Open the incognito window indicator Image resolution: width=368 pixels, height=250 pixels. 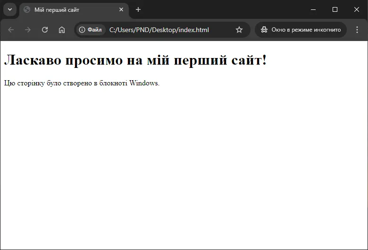(x=301, y=30)
